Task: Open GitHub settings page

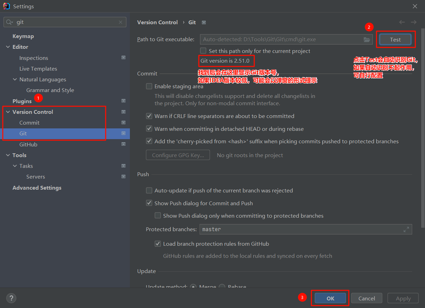Action: pos(28,144)
